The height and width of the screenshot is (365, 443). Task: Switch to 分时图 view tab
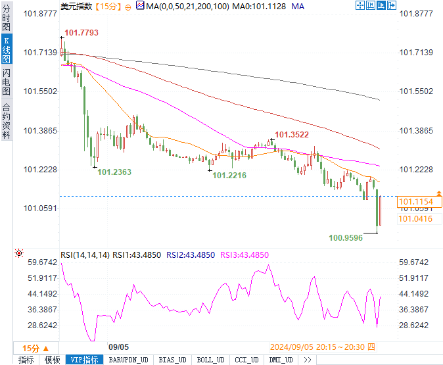point(6,18)
